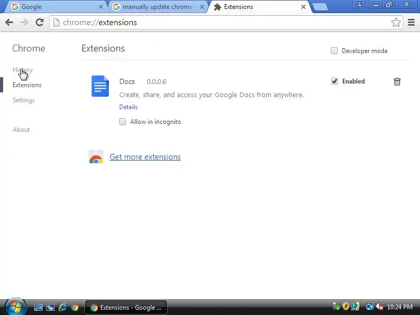Select the Extensions browser tab
Screen dimensions: 420x315
259,7
